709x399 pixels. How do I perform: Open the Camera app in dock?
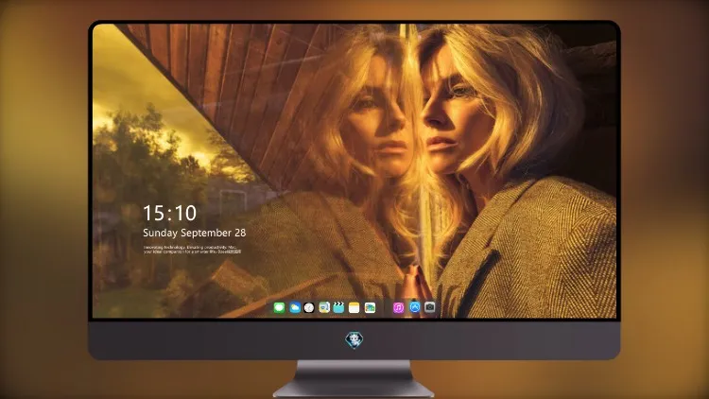pos(430,307)
